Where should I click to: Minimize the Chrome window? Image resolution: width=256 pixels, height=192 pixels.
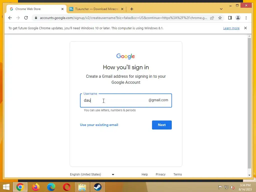click(x=230, y=5)
